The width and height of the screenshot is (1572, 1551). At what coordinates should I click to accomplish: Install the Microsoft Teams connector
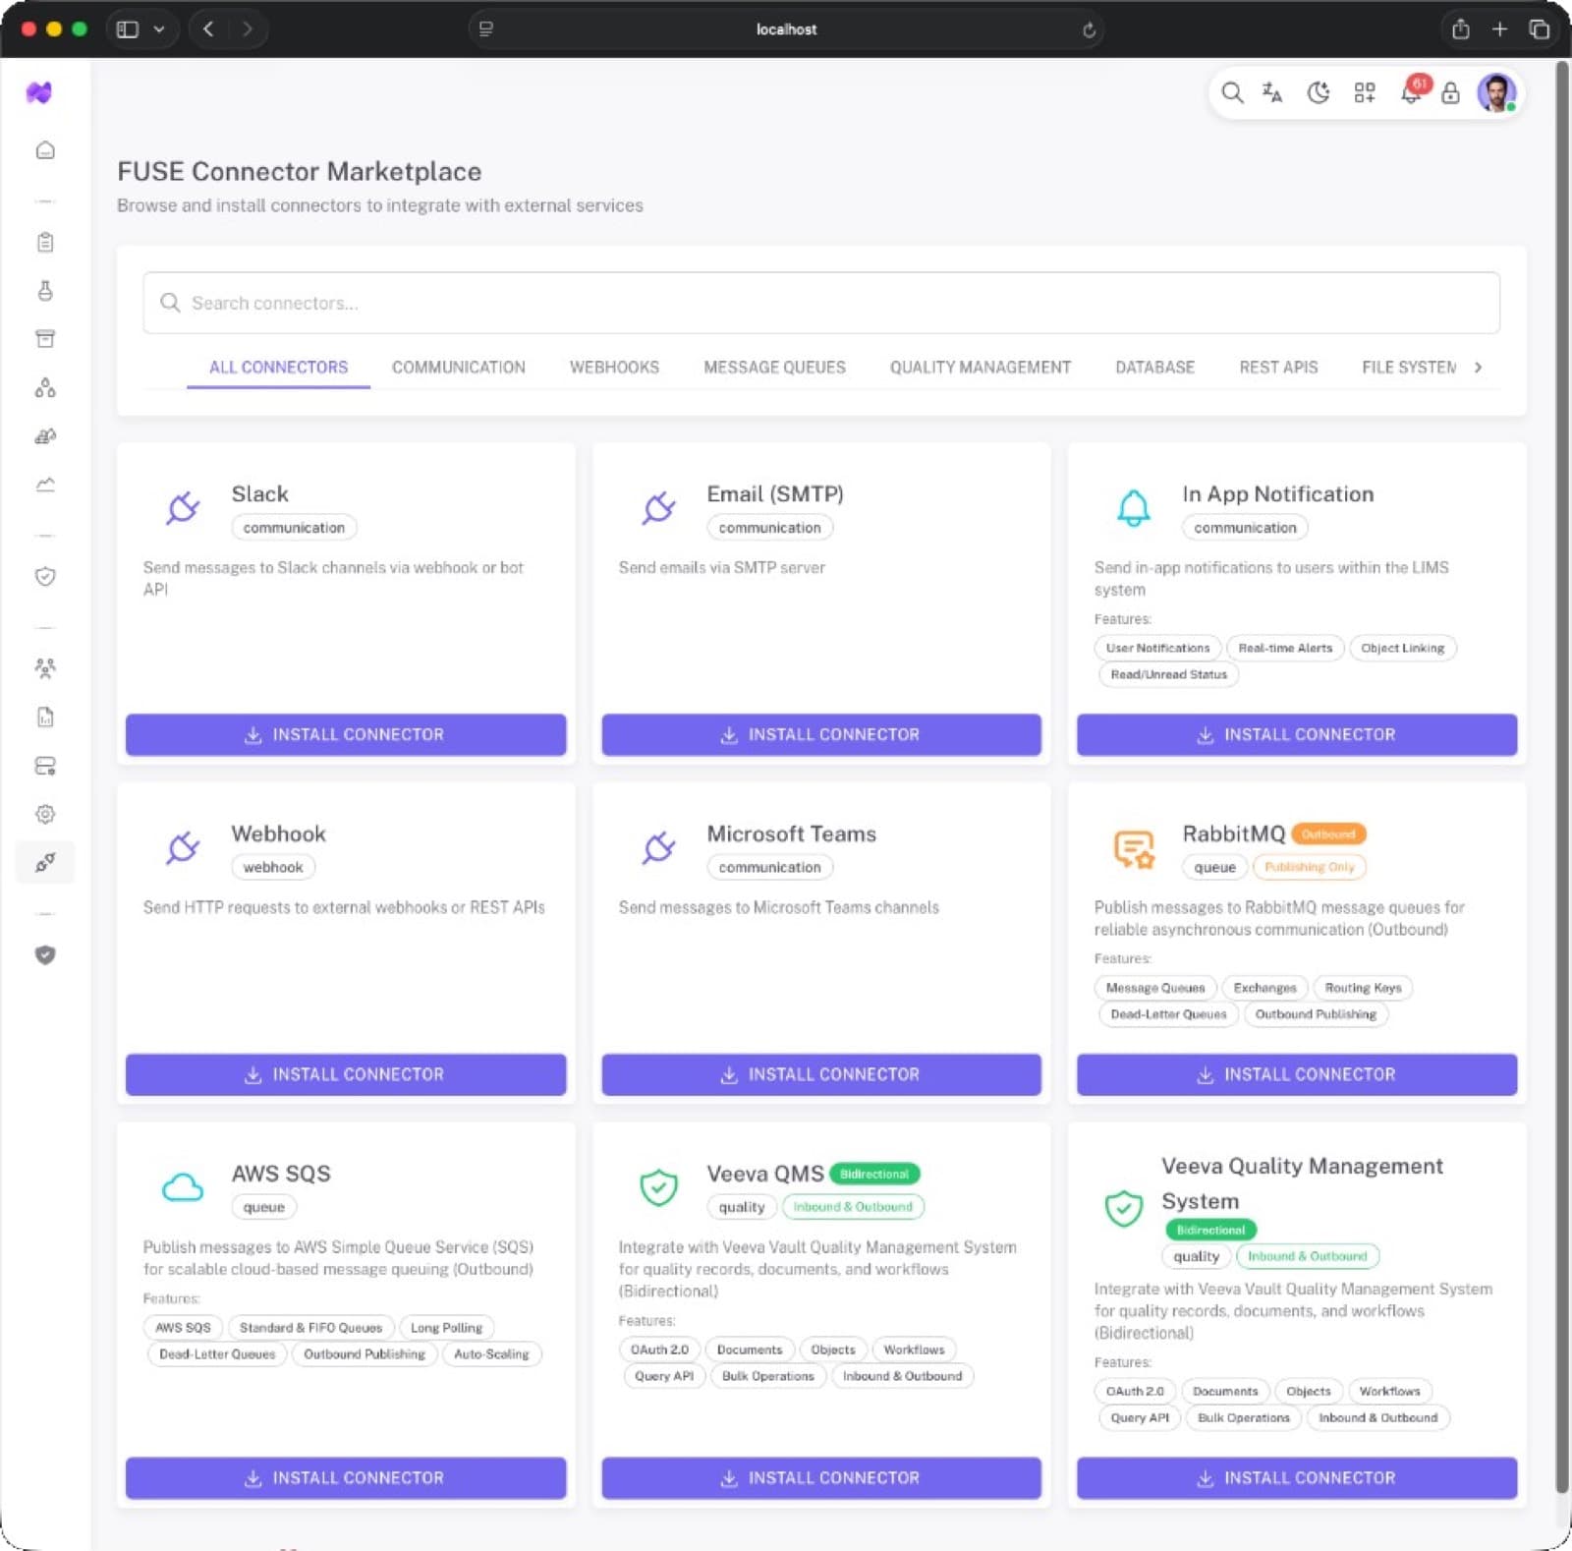click(x=821, y=1074)
